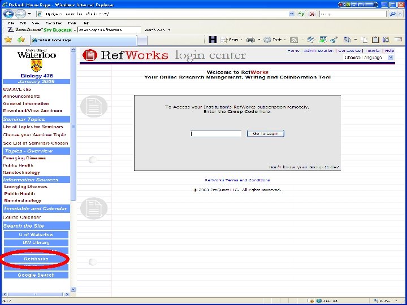Screen dimensions: 407x305
Task: Open the General Information sidebar link
Action: [x=26, y=103]
